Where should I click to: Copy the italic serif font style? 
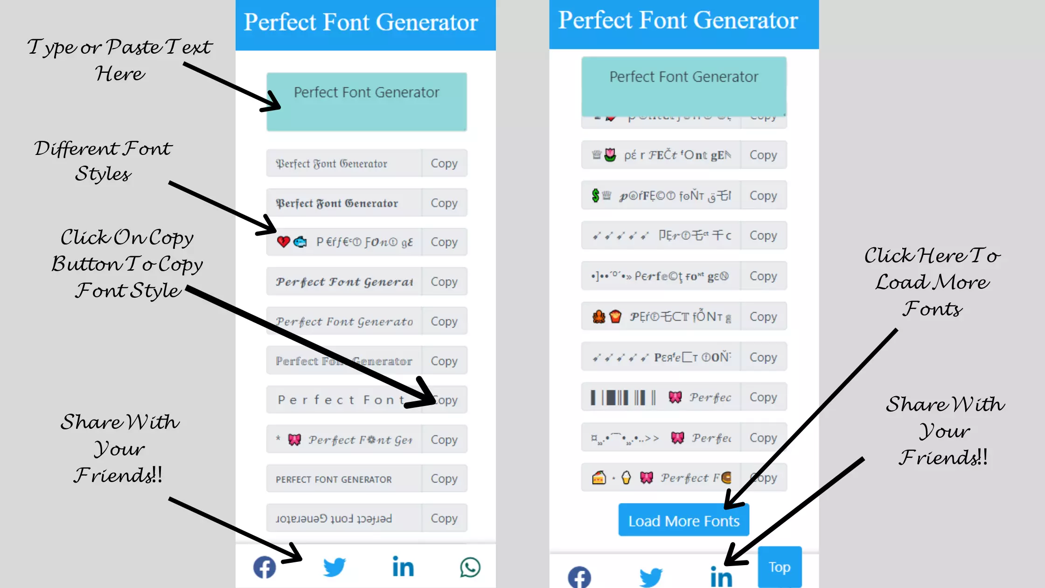[x=444, y=321]
